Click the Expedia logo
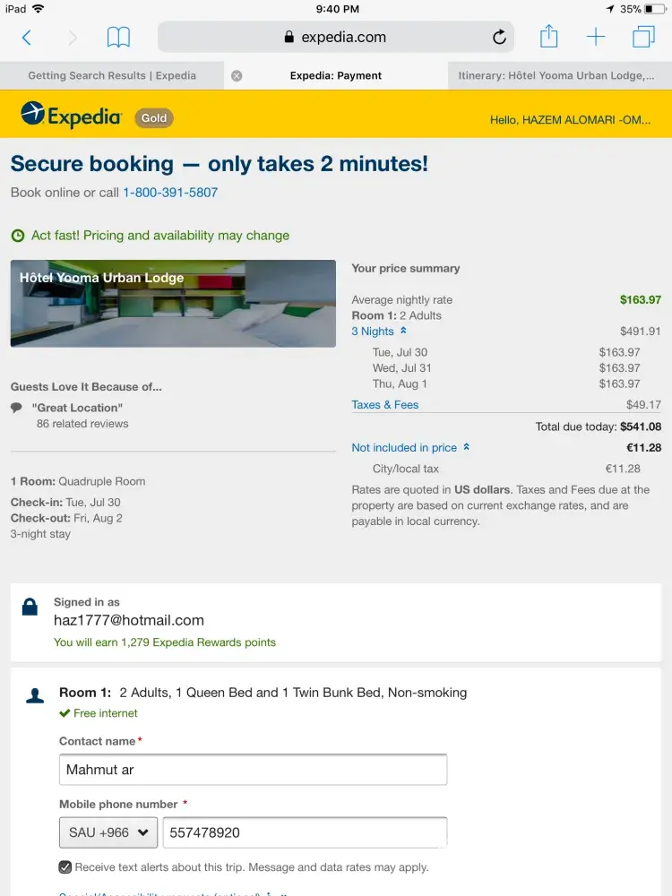 tap(72, 116)
